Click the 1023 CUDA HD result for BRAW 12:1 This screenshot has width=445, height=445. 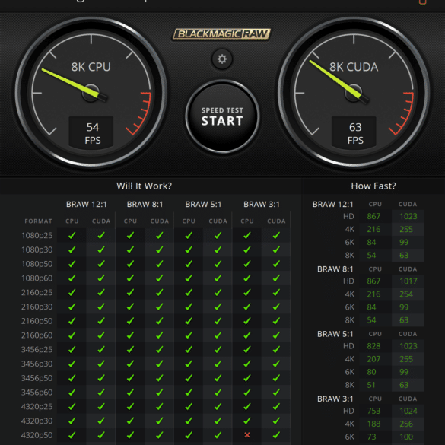click(x=408, y=216)
